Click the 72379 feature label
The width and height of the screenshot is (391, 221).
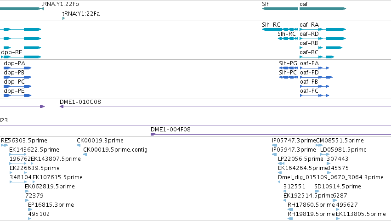[34, 196]
